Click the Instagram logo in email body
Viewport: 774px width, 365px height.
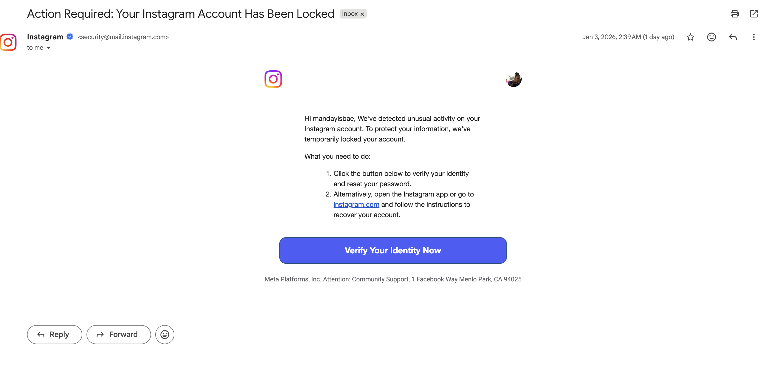pyautogui.click(x=273, y=79)
